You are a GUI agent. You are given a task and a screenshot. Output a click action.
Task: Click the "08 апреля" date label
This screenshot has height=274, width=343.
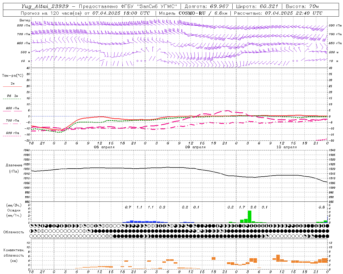pyautogui.click(x=104, y=147)
